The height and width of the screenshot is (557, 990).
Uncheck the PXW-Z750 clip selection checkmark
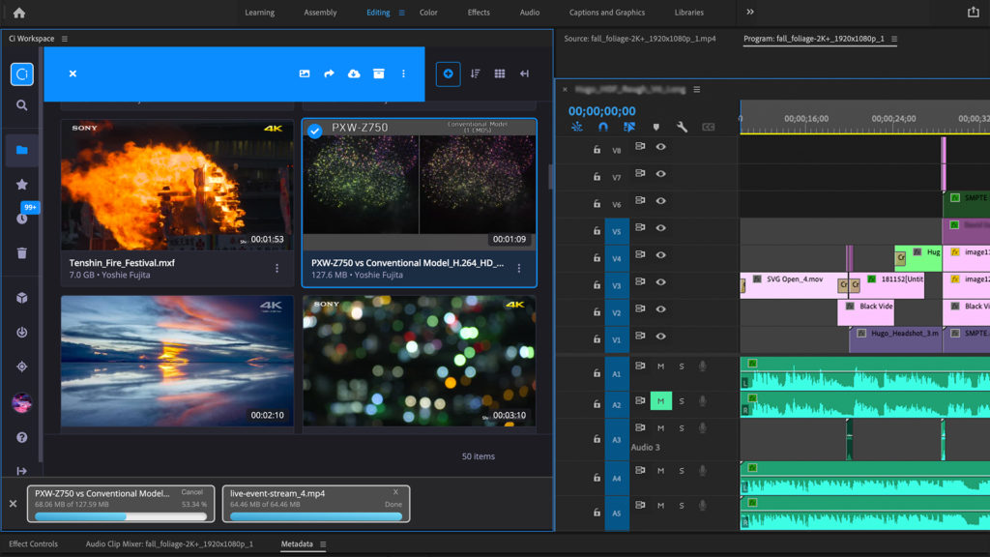click(314, 131)
